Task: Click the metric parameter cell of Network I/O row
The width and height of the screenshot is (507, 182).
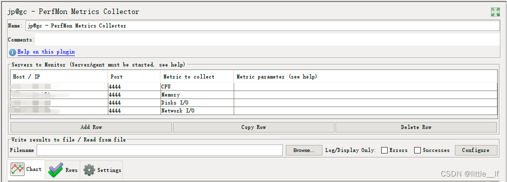Action: (366, 111)
